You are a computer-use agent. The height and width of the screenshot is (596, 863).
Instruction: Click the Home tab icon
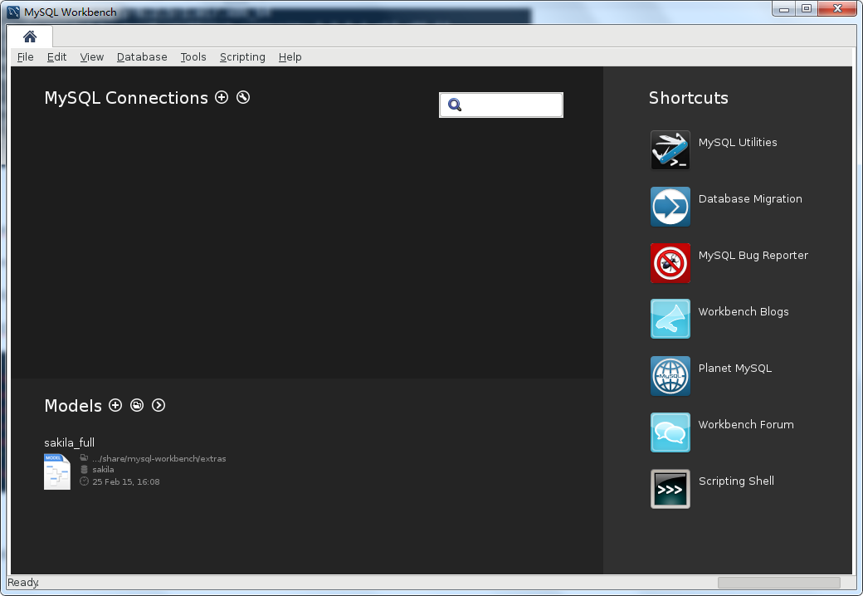pyautogui.click(x=30, y=37)
